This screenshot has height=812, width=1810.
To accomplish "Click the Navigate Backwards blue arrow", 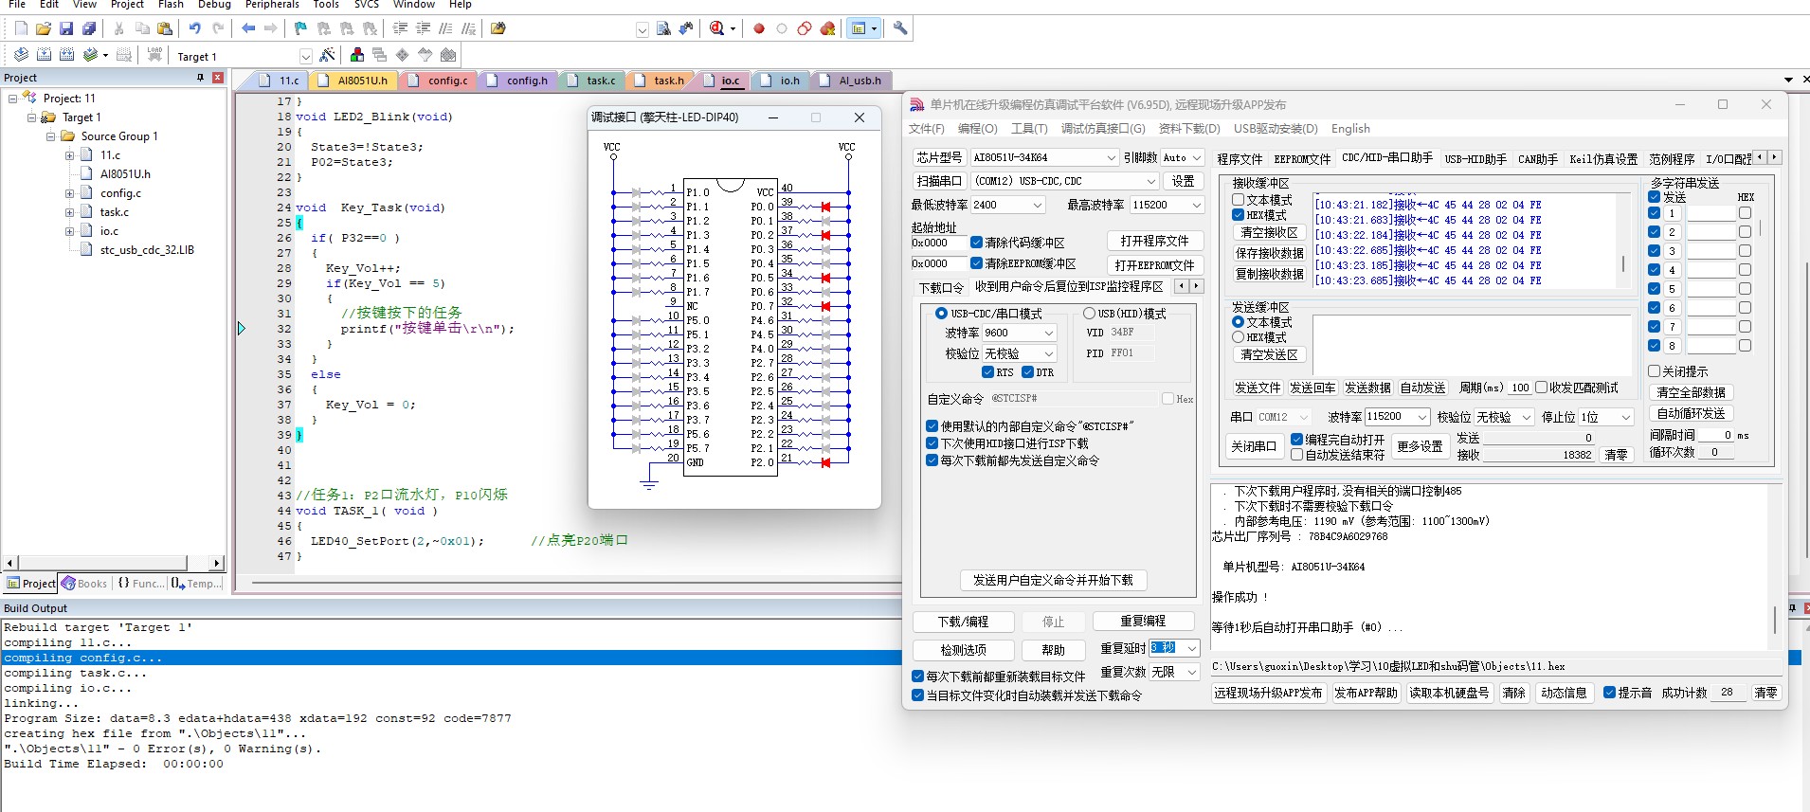I will pyautogui.click(x=248, y=28).
